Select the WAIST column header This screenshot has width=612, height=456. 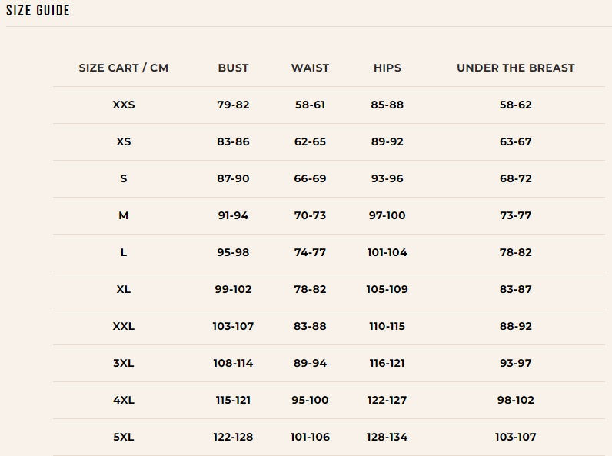click(310, 68)
